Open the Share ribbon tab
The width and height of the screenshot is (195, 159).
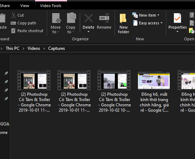tap(5, 6)
